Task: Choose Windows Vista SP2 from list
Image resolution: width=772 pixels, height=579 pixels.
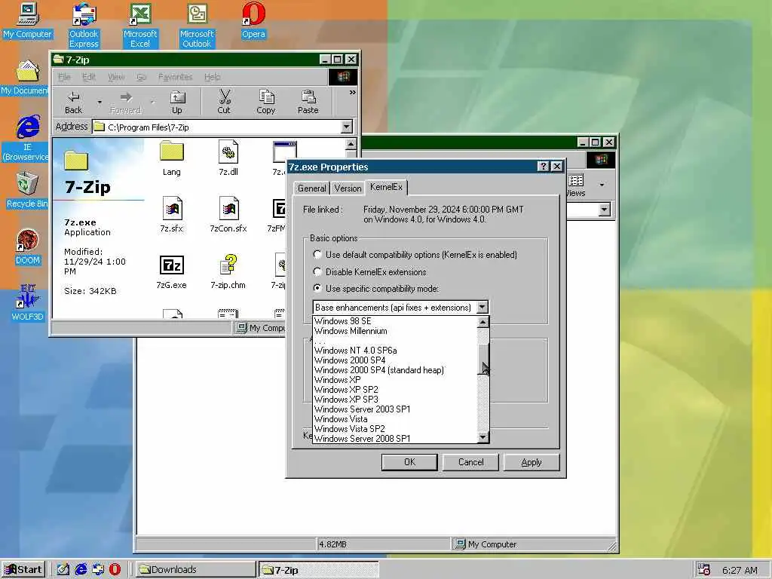Action: pyautogui.click(x=395, y=429)
